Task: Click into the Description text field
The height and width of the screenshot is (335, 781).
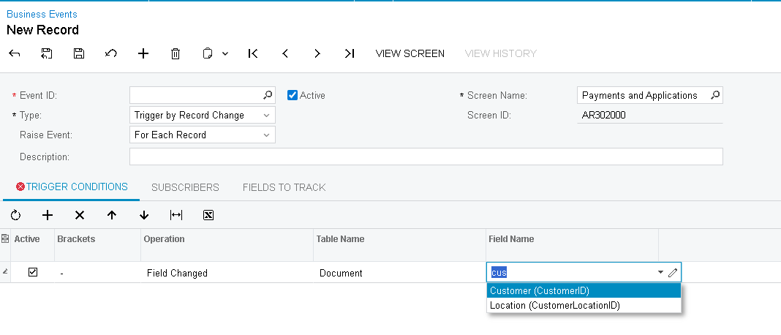Action: [x=426, y=157]
